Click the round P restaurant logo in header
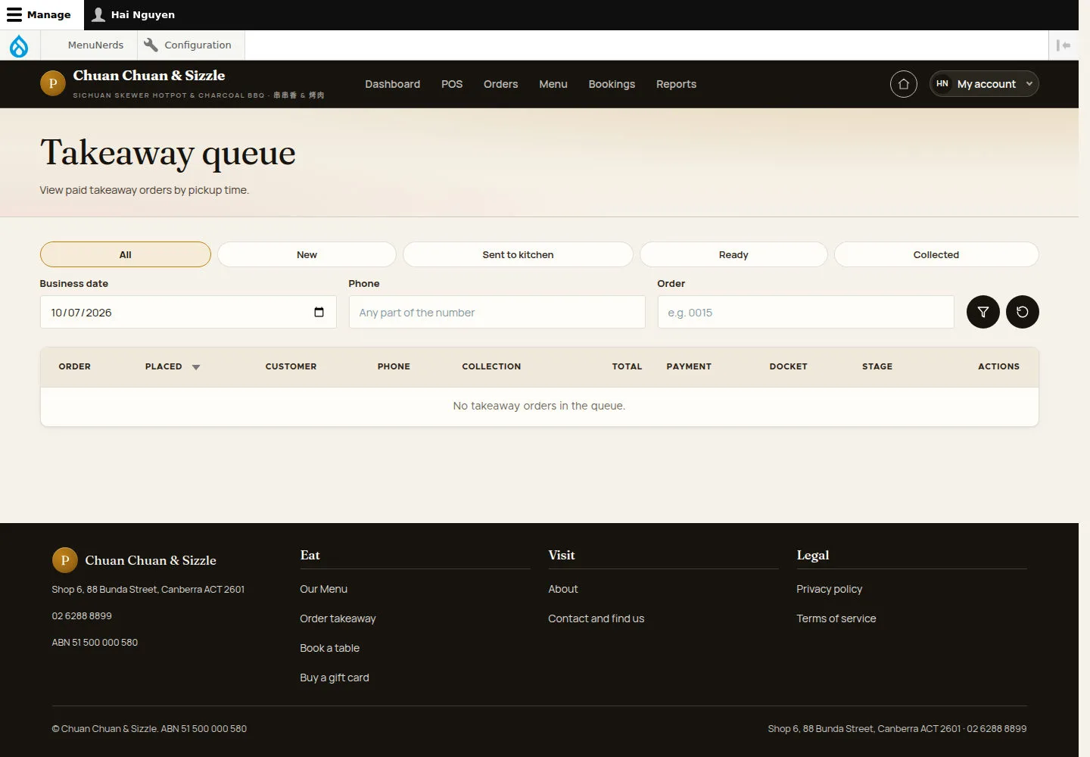 (53, 84)
